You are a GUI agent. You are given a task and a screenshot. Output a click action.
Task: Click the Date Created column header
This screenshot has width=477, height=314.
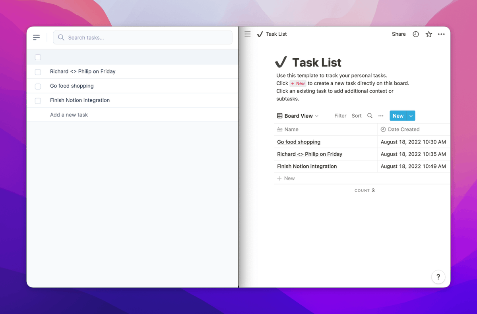pos(414,129)
